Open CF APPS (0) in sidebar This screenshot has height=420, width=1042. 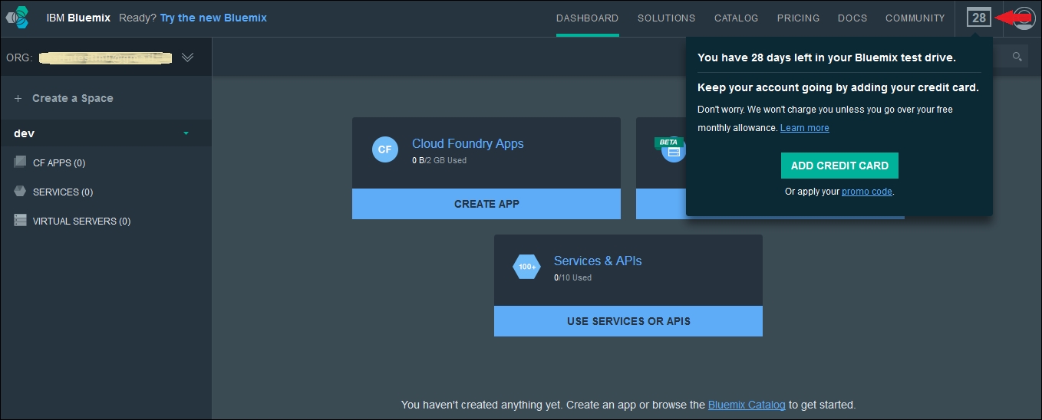[x=59, y=162]
